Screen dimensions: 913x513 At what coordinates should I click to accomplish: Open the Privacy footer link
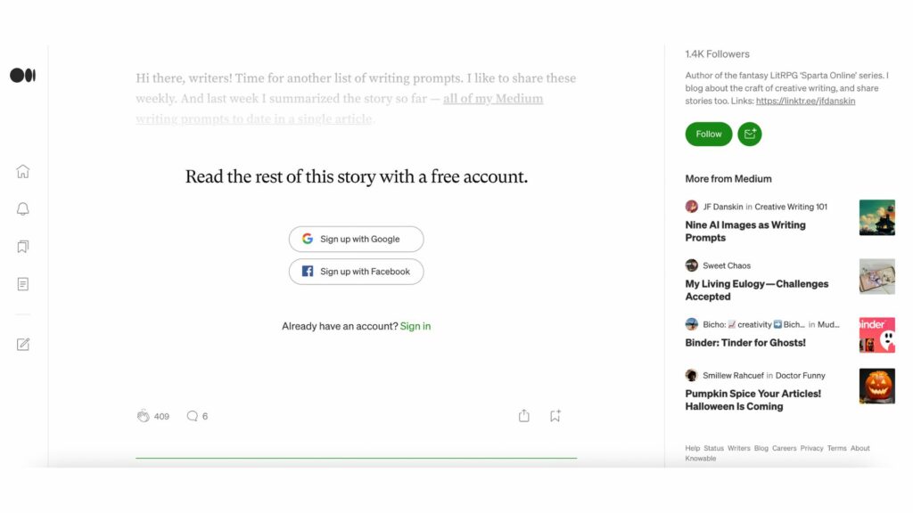coord(812,448)
